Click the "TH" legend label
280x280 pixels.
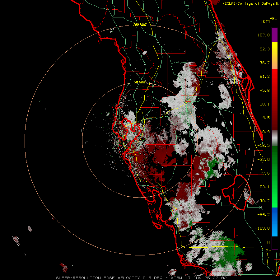point(267,242)
